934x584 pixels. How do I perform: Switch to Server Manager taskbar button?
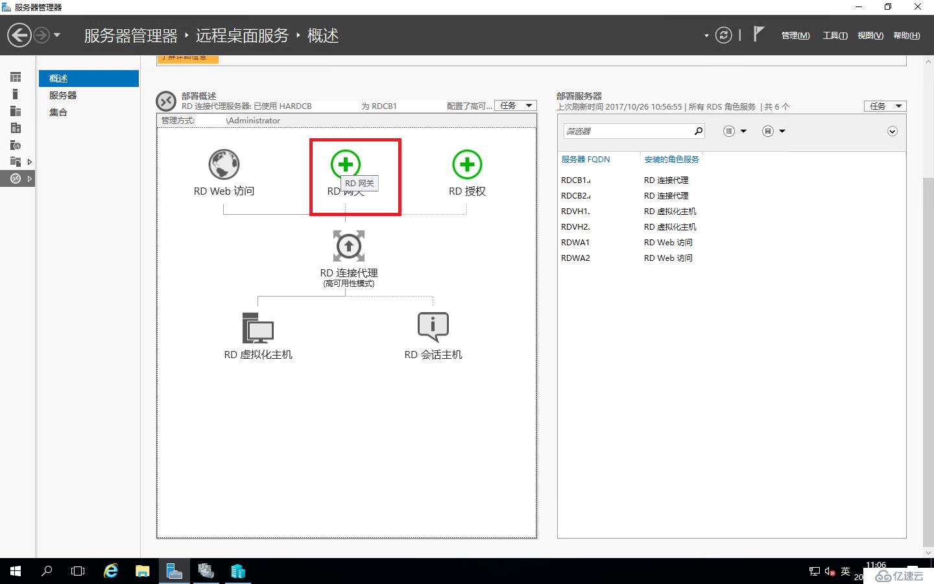pos(174,571)
